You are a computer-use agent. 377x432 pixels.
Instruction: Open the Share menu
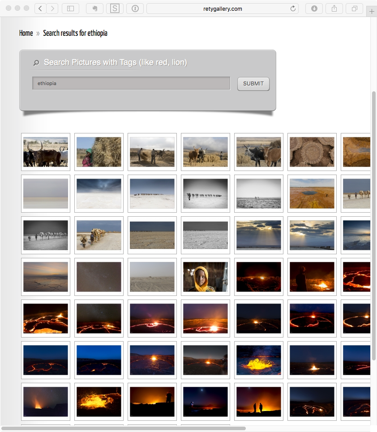point(334,9)
